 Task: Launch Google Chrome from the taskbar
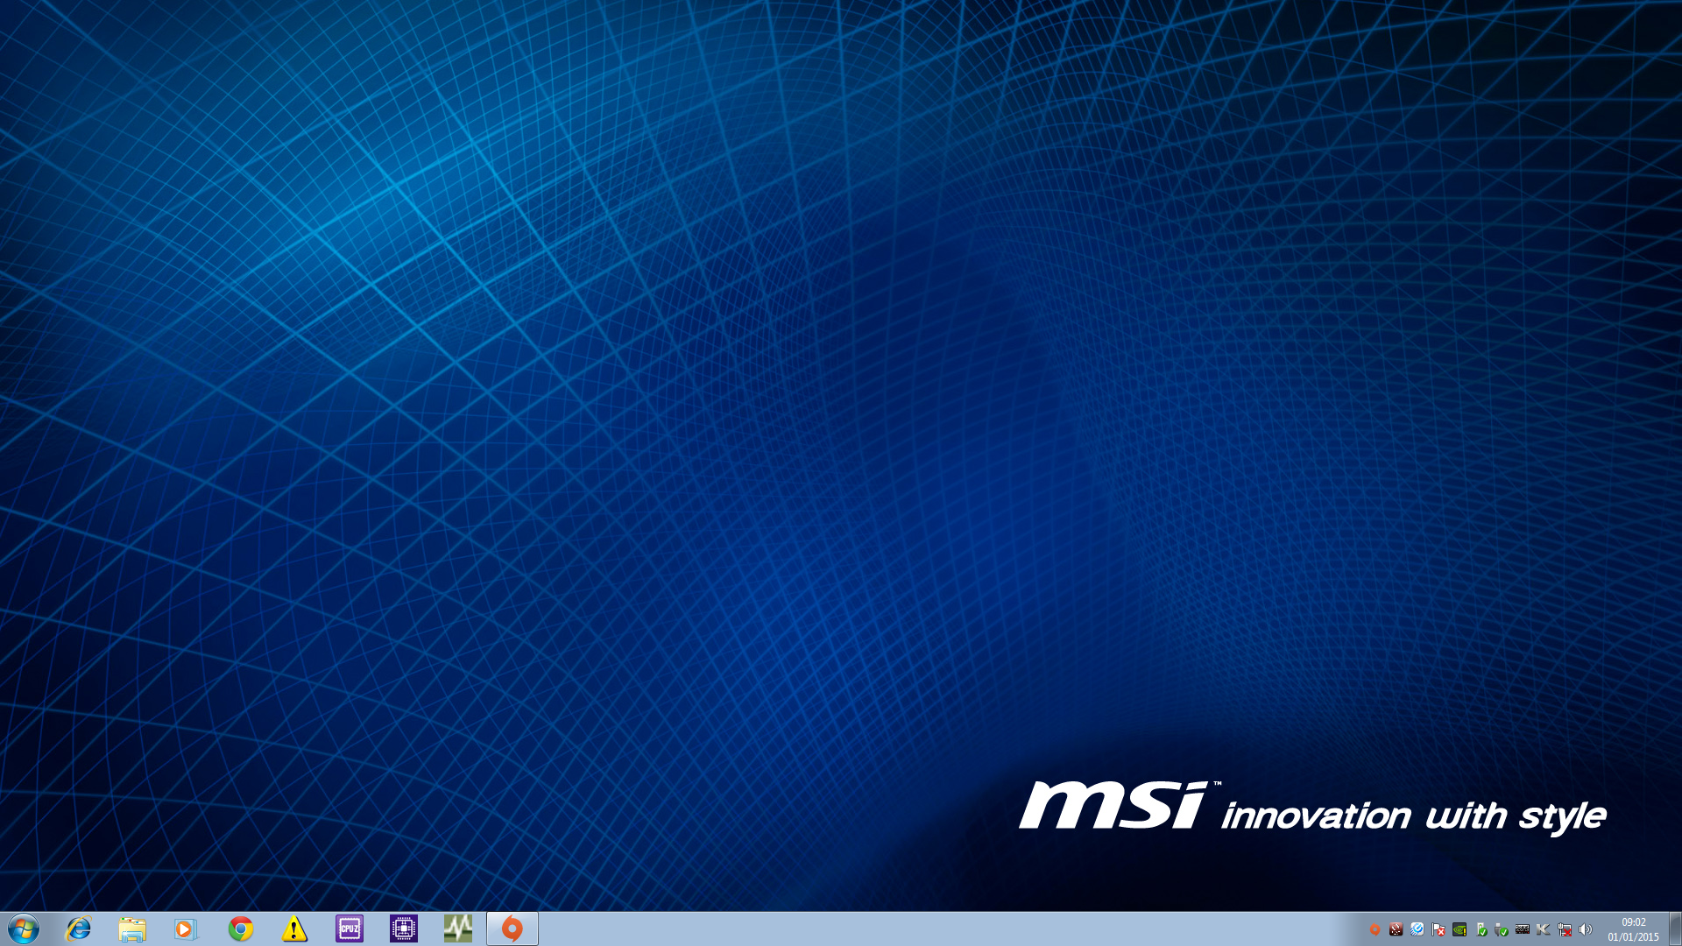click(x=240, y=928)
